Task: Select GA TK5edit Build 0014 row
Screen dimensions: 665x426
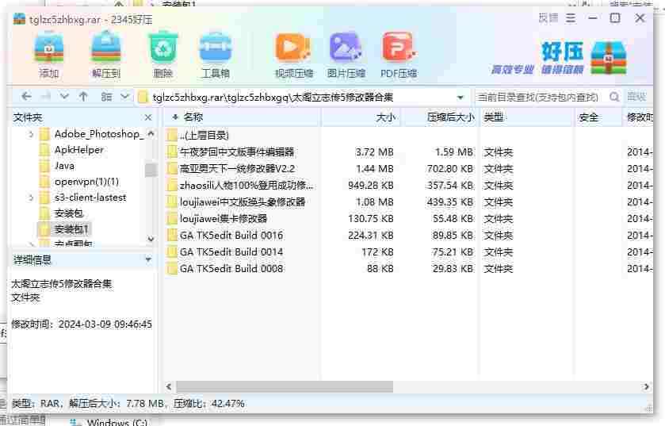Action: (x=409, y=252)
